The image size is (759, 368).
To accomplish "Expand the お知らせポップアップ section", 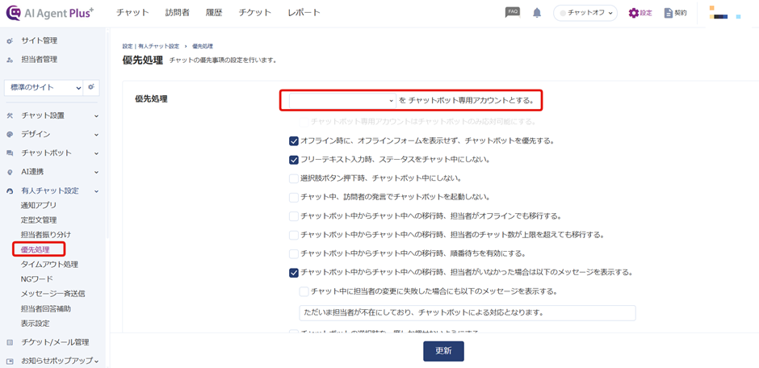I will [x=96, y=362].
